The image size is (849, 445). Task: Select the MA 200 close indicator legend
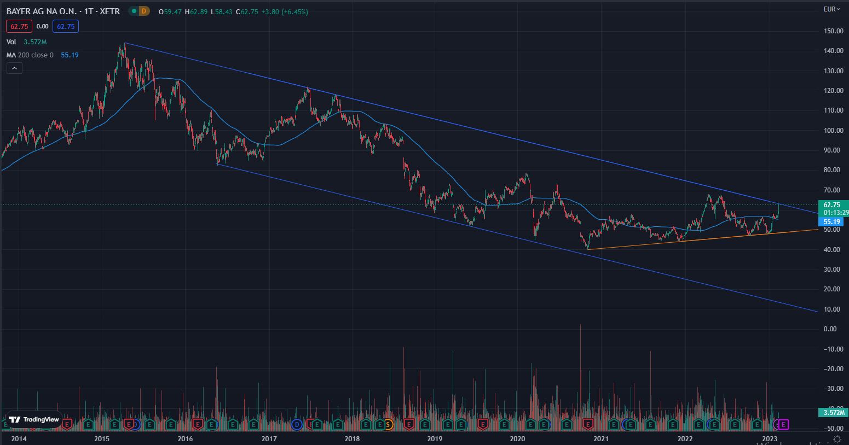pyautogui.click(x=30, y=55)
